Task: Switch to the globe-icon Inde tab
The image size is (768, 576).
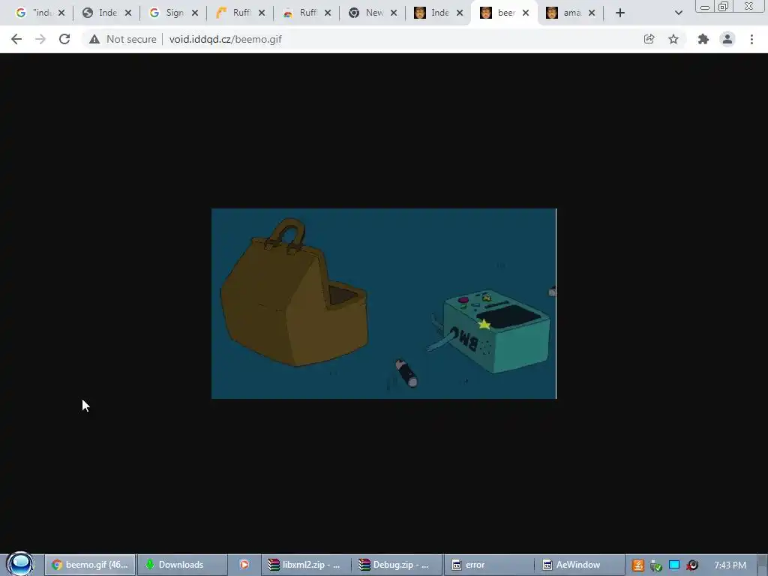Action: [101, 13]
